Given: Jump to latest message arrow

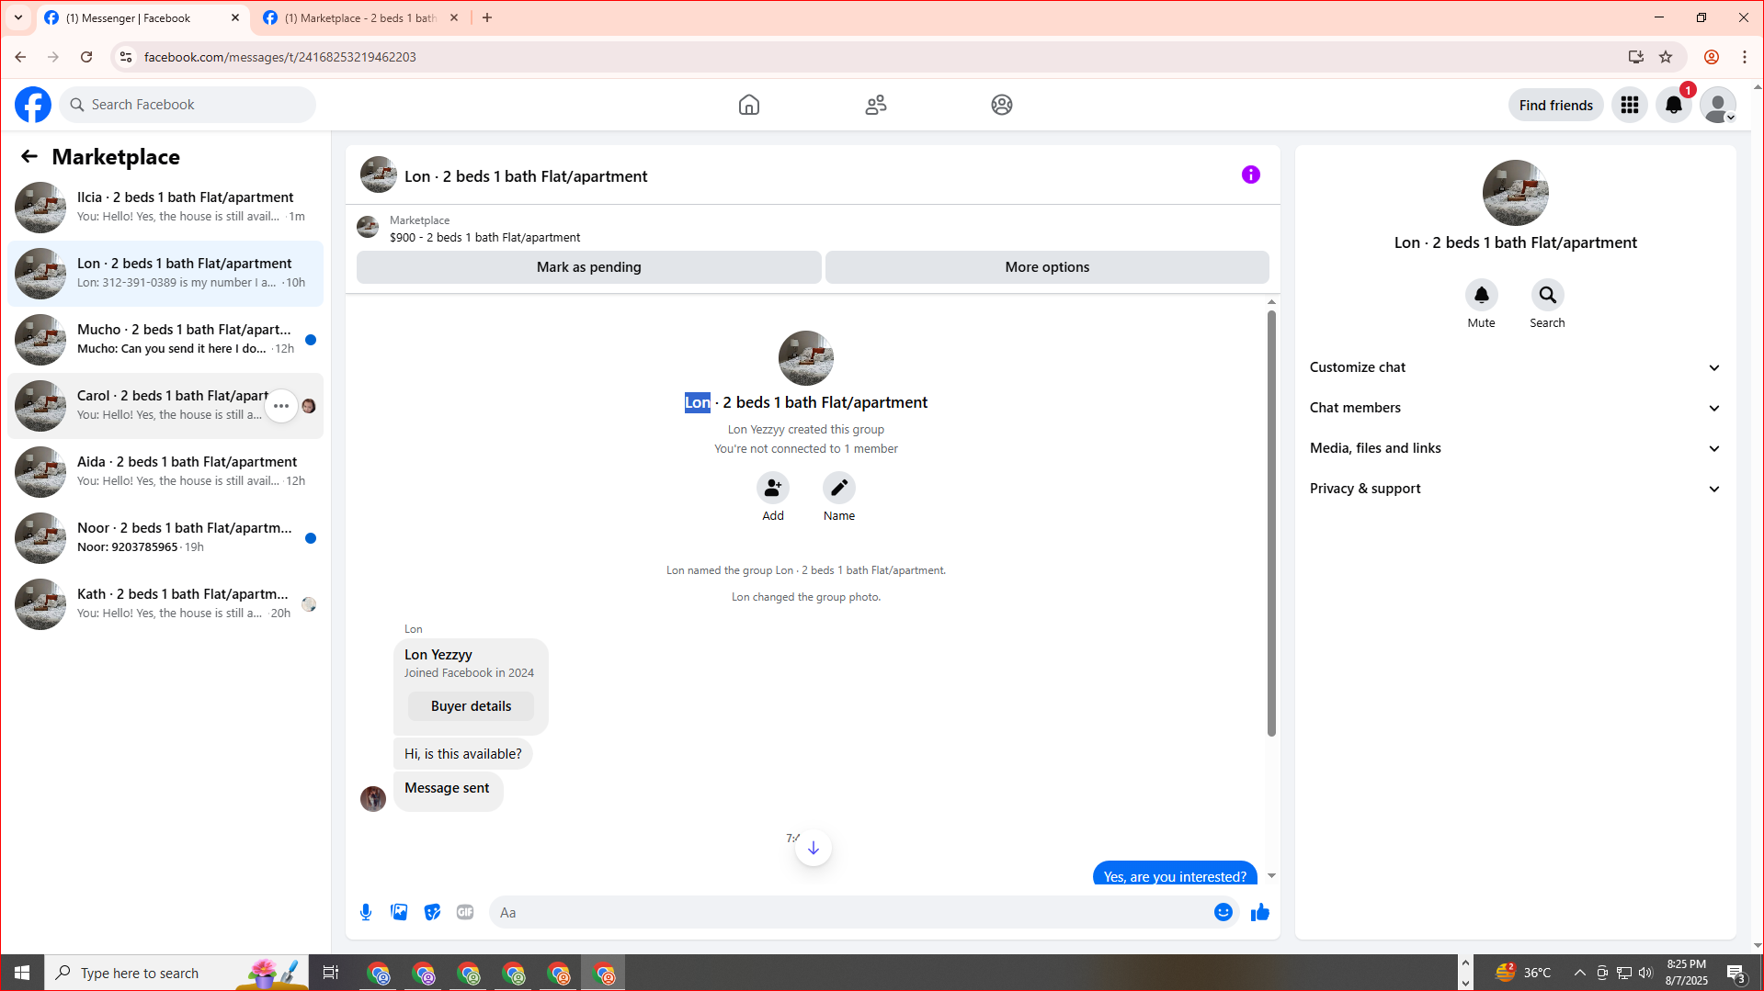Looking at the screenshot, I should click(814, 848).
